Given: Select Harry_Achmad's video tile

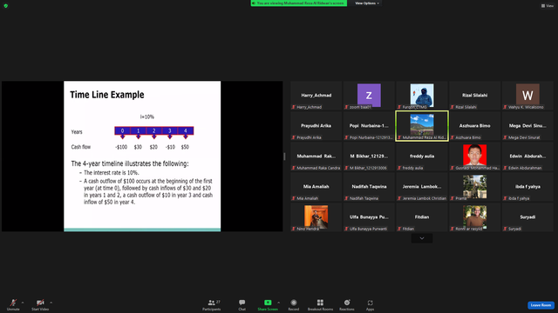Looking at the screenshot, I should pos(316,96).
